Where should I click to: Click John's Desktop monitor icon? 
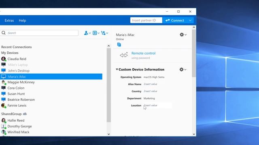click(x=4, y=70)
